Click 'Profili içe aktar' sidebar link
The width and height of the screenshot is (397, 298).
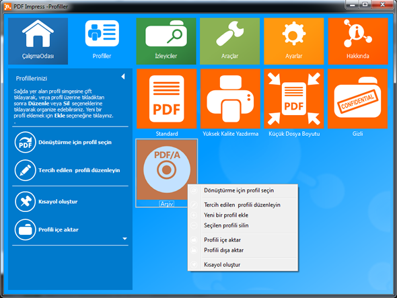click(x=59, y=229)
